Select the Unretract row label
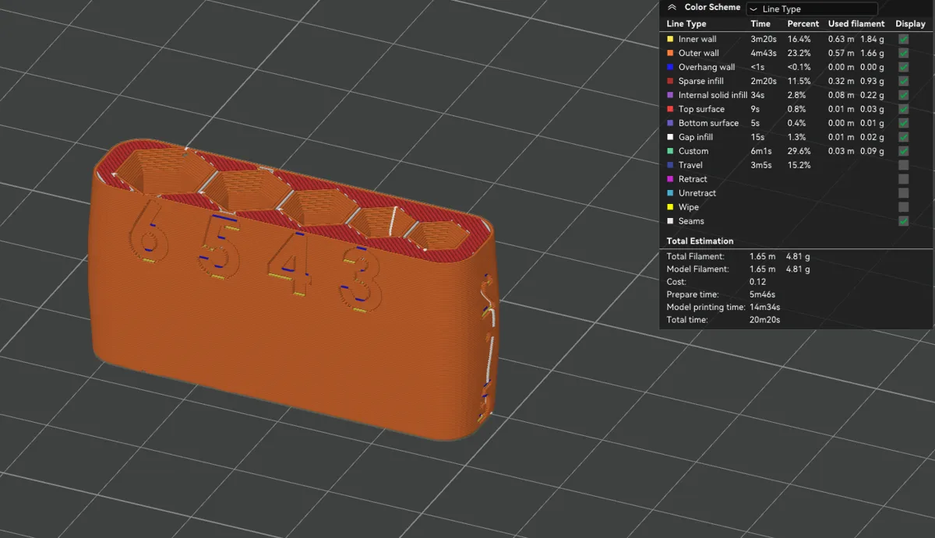Image resolution: width=935 pixels, height=538 pixels. (x=697, y=193)
